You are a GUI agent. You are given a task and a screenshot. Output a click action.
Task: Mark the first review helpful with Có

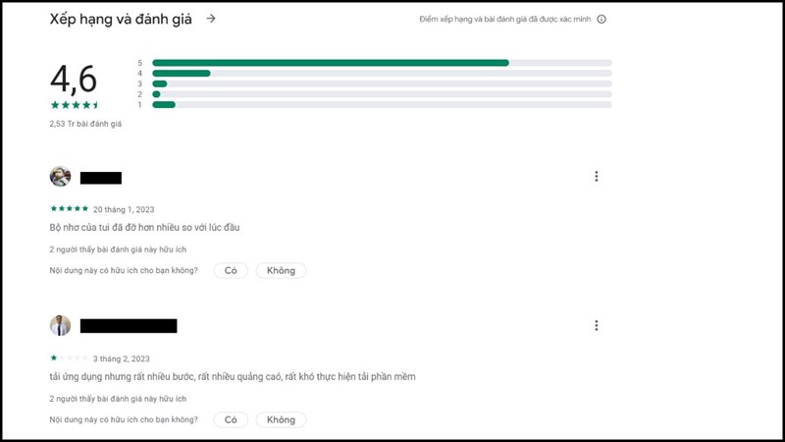(231, 270)
